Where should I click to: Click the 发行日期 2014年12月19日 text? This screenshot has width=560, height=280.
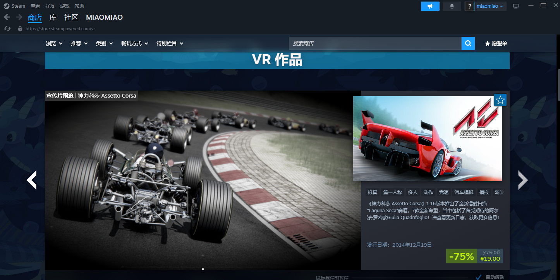tap(399, 245)
